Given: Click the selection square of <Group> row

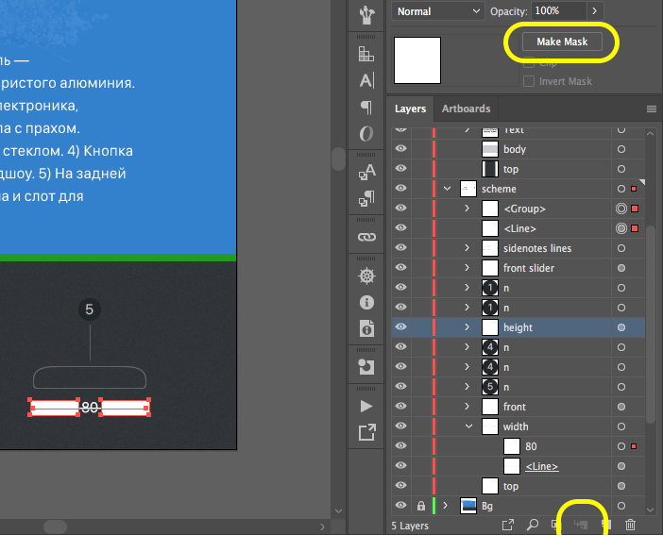Looking at the screenshot, I should pos(635,209).
